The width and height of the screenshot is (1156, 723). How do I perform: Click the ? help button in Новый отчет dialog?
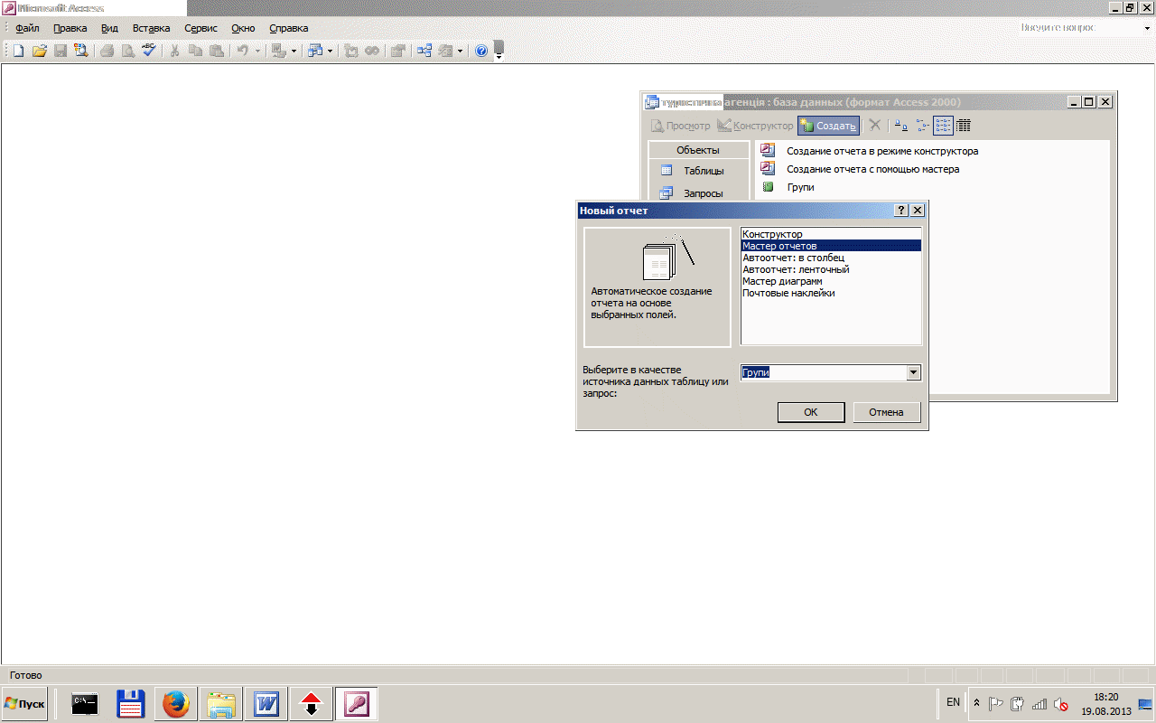point(900,211)
